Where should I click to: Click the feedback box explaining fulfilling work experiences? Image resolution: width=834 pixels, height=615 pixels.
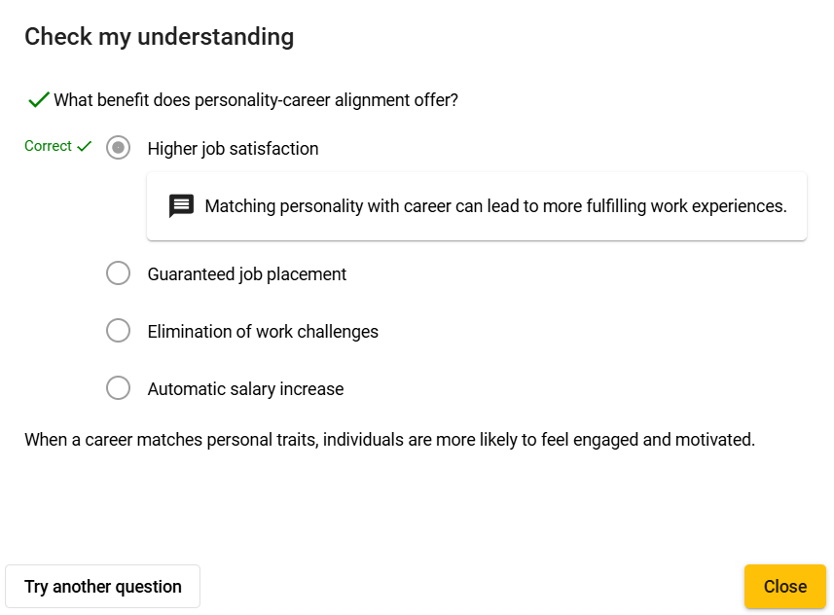click(476, 205)
